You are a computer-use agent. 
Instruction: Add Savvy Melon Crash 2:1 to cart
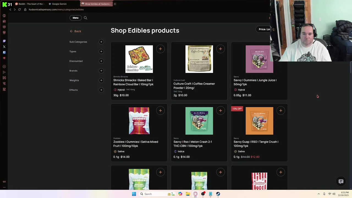[x=221, y=111]
